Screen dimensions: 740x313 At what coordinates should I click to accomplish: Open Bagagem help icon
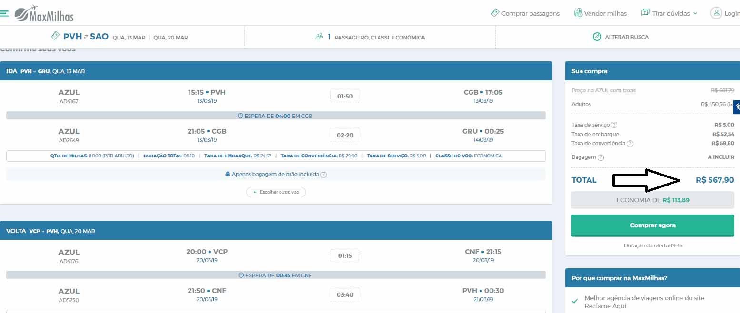[x=600, y=157]
